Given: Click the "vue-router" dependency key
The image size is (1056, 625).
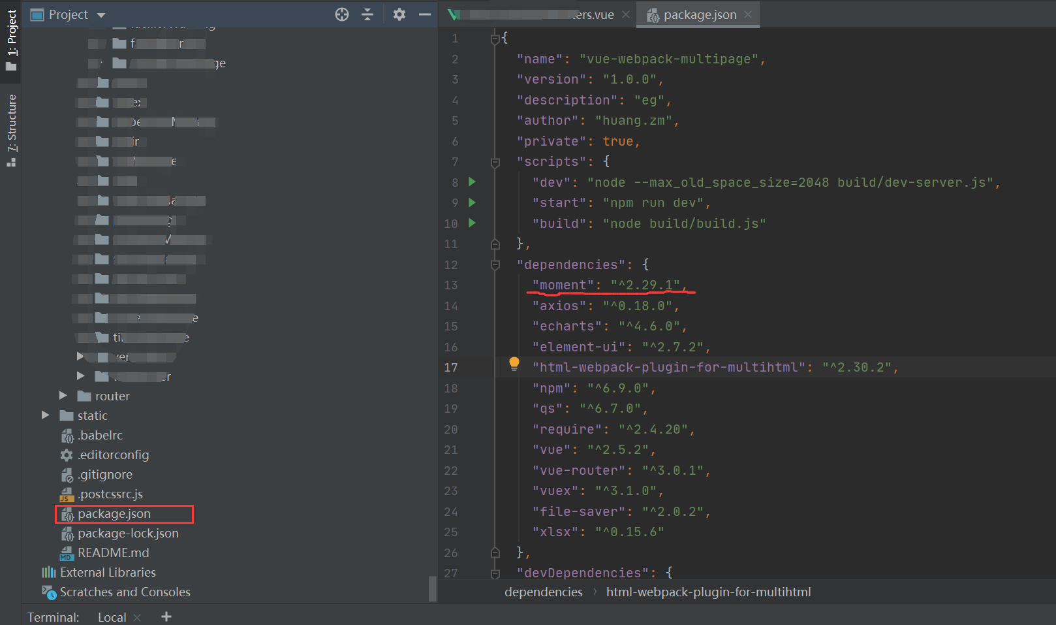Looking at the screenshot, I should pyautogui.click(x=578, y=470).
